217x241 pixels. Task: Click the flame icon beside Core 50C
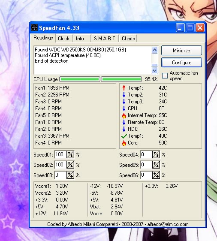click(x=124, y=143)
